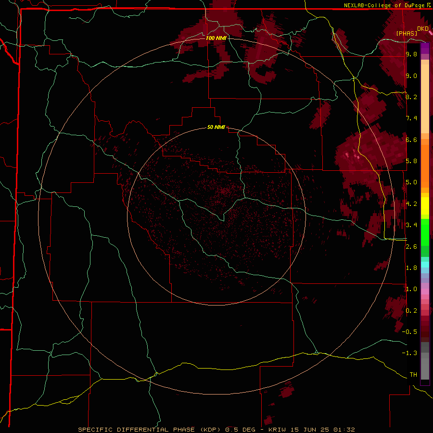This screenshot has height=433, width=433.
Task: Pick the orange band on the color bar
Action: coord(425,163)
